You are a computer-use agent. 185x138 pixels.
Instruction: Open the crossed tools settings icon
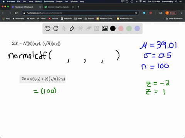coord(80,28)
